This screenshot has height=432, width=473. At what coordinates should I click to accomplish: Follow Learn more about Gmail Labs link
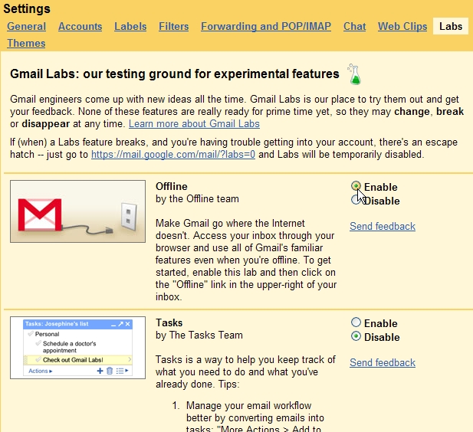click(x=194, y=123)
